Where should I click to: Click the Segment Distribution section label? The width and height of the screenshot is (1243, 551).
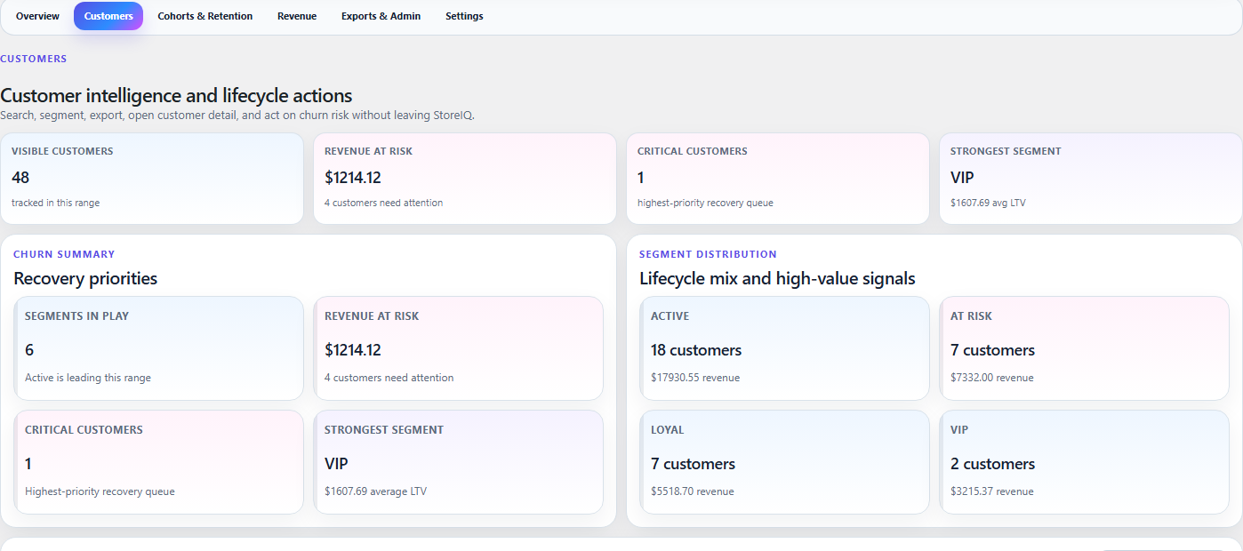click(x=708, y=254)
